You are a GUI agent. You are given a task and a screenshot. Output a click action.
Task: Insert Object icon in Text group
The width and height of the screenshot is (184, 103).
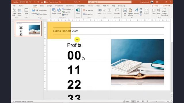(x=141, y=15)
